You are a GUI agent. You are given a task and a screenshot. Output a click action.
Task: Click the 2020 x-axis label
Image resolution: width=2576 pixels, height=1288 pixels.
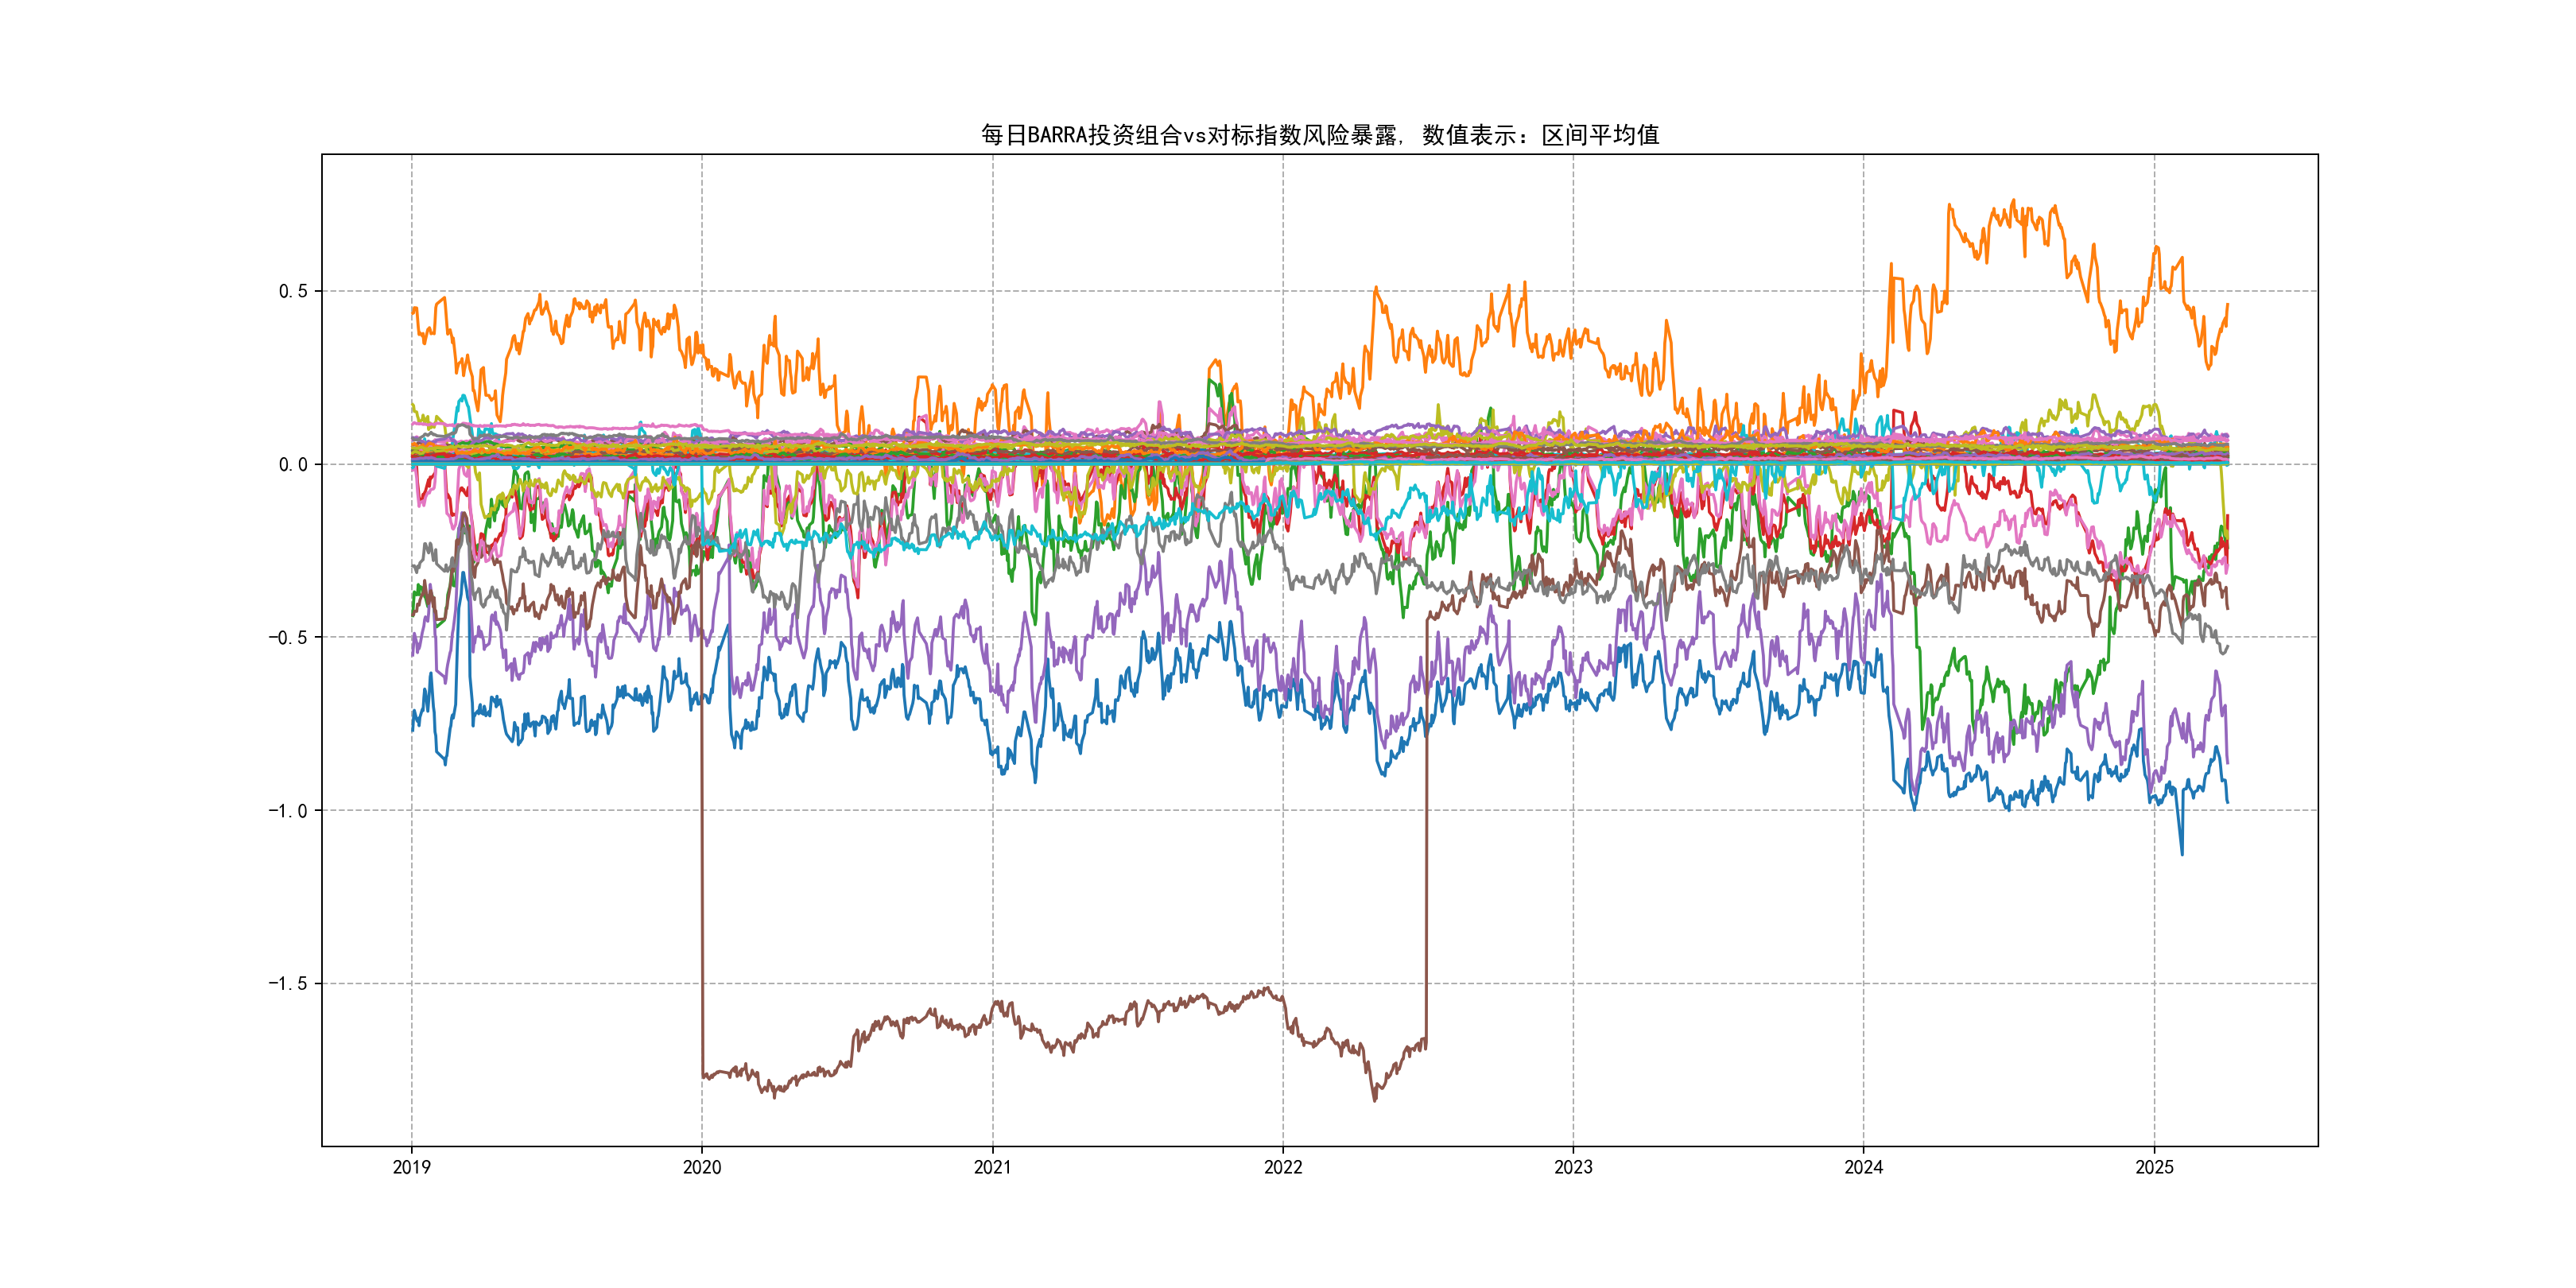pos(701,1167)
